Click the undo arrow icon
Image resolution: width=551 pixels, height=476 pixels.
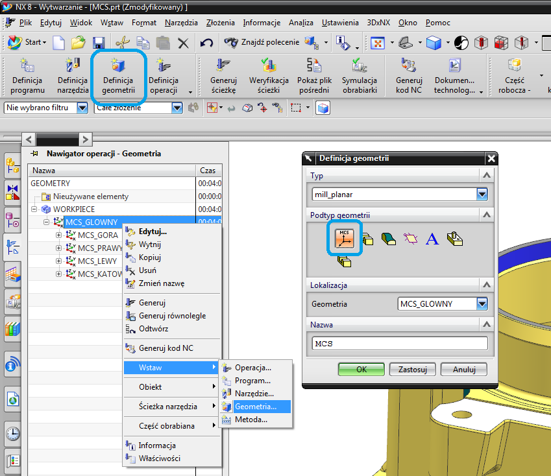point(206,43)
